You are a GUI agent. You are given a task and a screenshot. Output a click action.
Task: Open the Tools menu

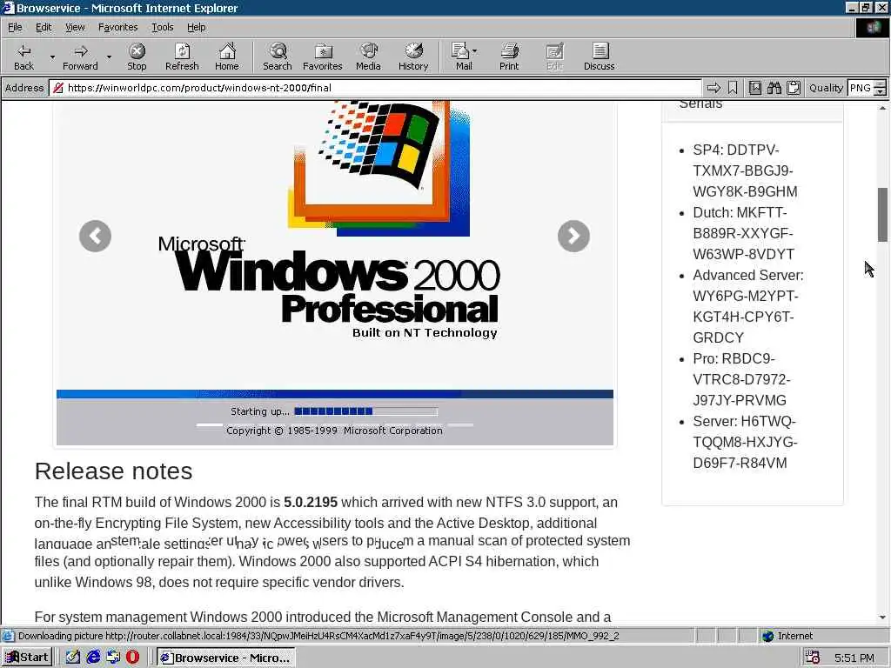pyautogui.click(x=162, y=27)
